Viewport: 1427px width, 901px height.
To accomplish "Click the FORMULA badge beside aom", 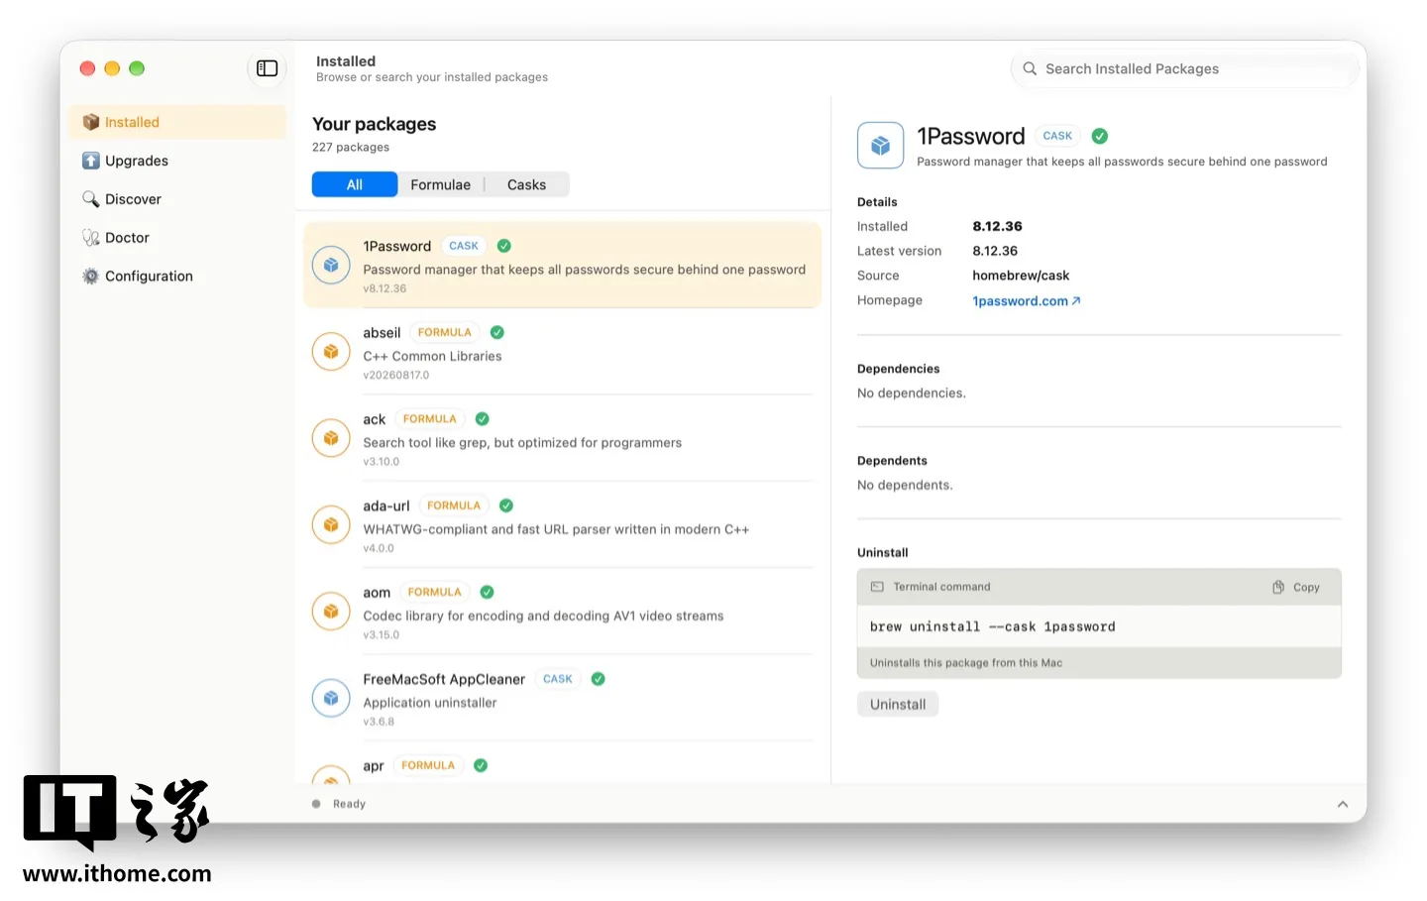I will (435, 592).
